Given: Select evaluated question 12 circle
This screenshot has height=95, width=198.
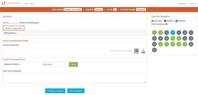Looking at the screenshot, I should click(x=179, y=38).
